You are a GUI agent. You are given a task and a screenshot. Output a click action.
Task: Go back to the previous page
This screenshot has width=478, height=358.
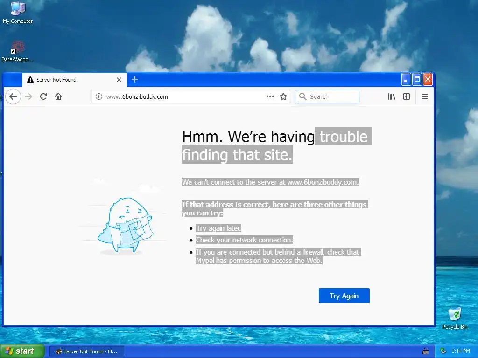[x=13, y=96]
